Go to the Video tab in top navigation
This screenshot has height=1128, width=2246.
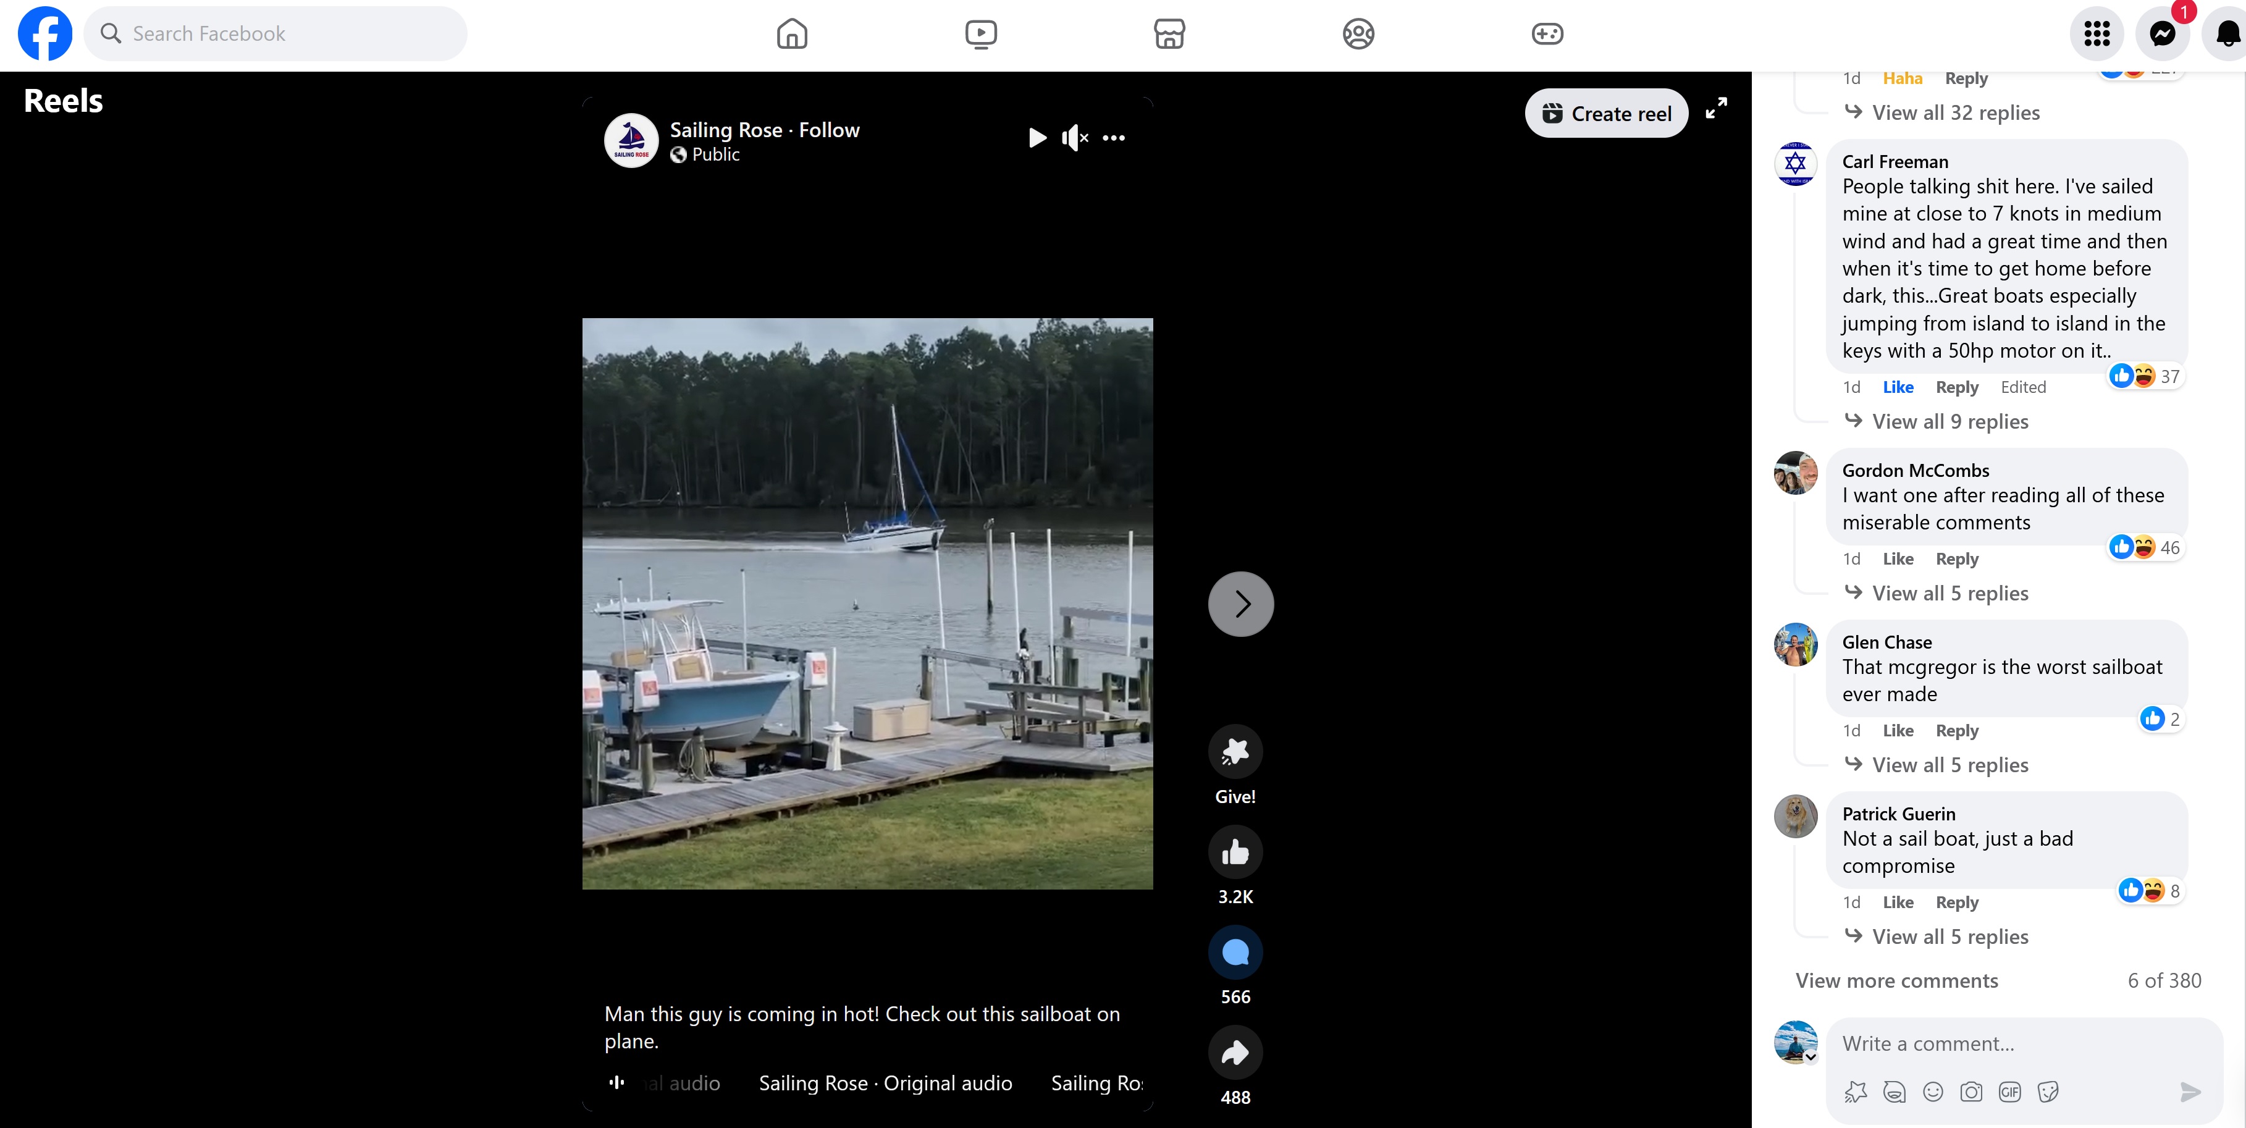(981, 34)
